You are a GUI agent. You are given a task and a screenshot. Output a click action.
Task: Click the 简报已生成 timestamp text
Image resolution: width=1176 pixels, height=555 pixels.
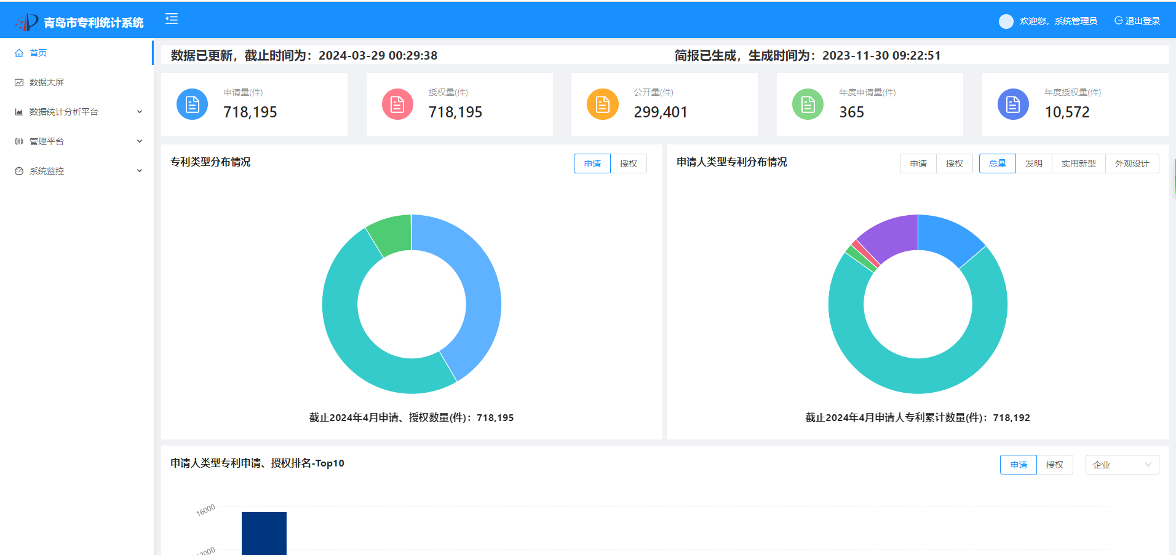tap(808, 55)
